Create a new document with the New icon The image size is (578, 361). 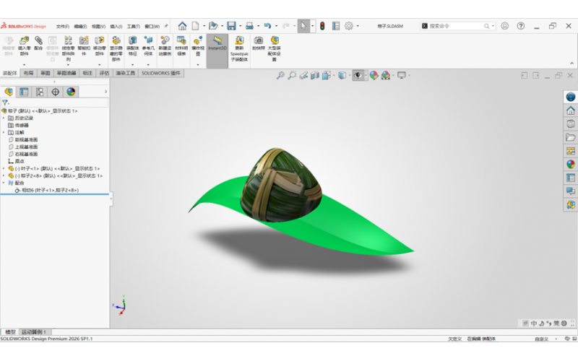[x=195, y=26]
